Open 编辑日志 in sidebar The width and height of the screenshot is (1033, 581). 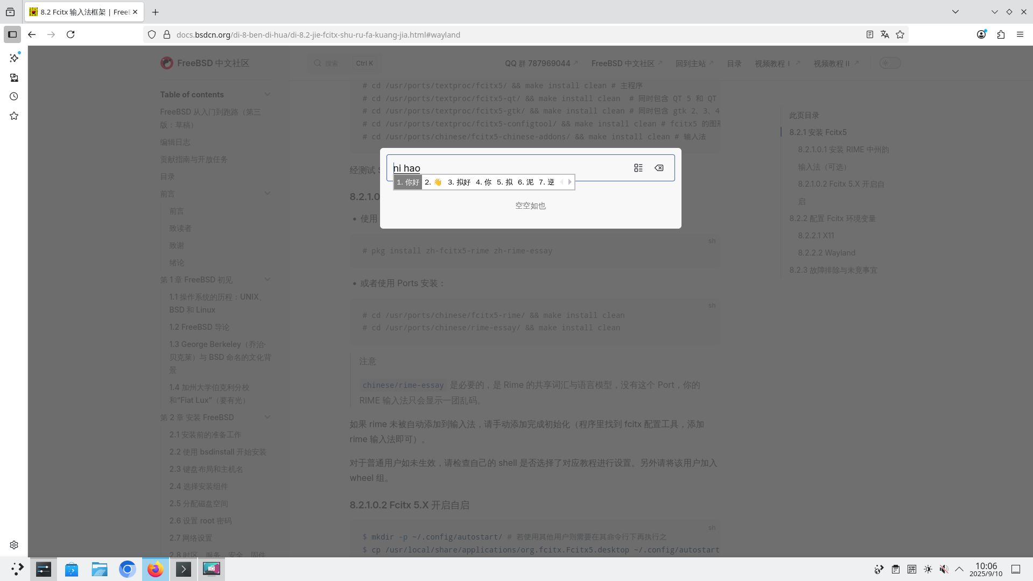click(175, 142)
